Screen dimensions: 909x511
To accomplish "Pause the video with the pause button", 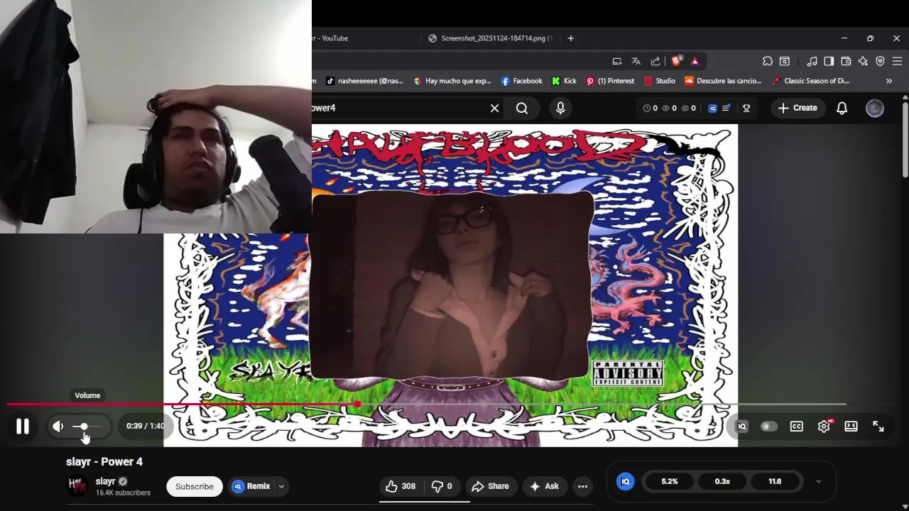I will [23, 427].
